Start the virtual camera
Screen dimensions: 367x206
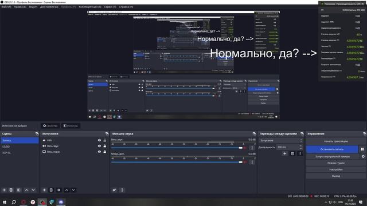(333, 156)
